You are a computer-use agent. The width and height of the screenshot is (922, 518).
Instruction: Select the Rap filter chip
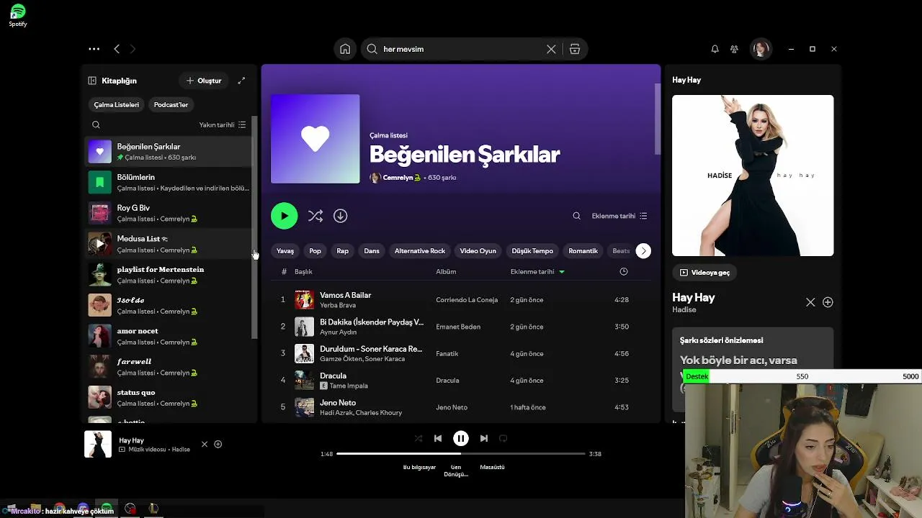point(342,251)
